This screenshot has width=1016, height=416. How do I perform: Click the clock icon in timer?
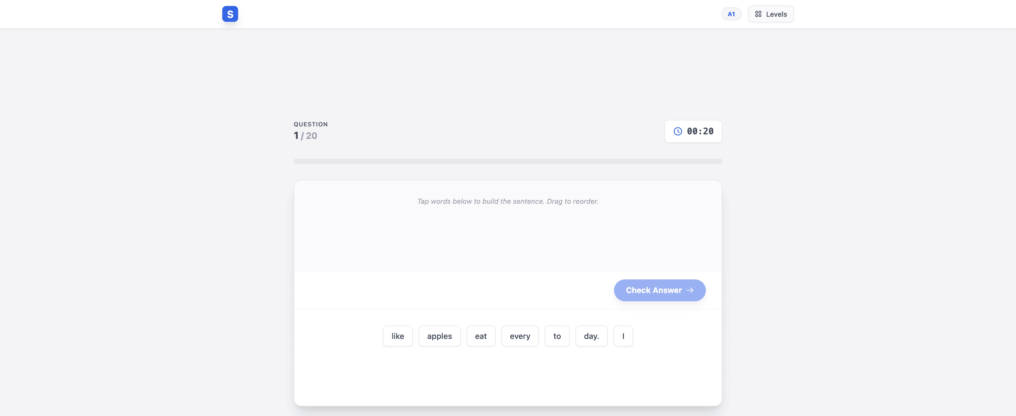pos(678,131)
